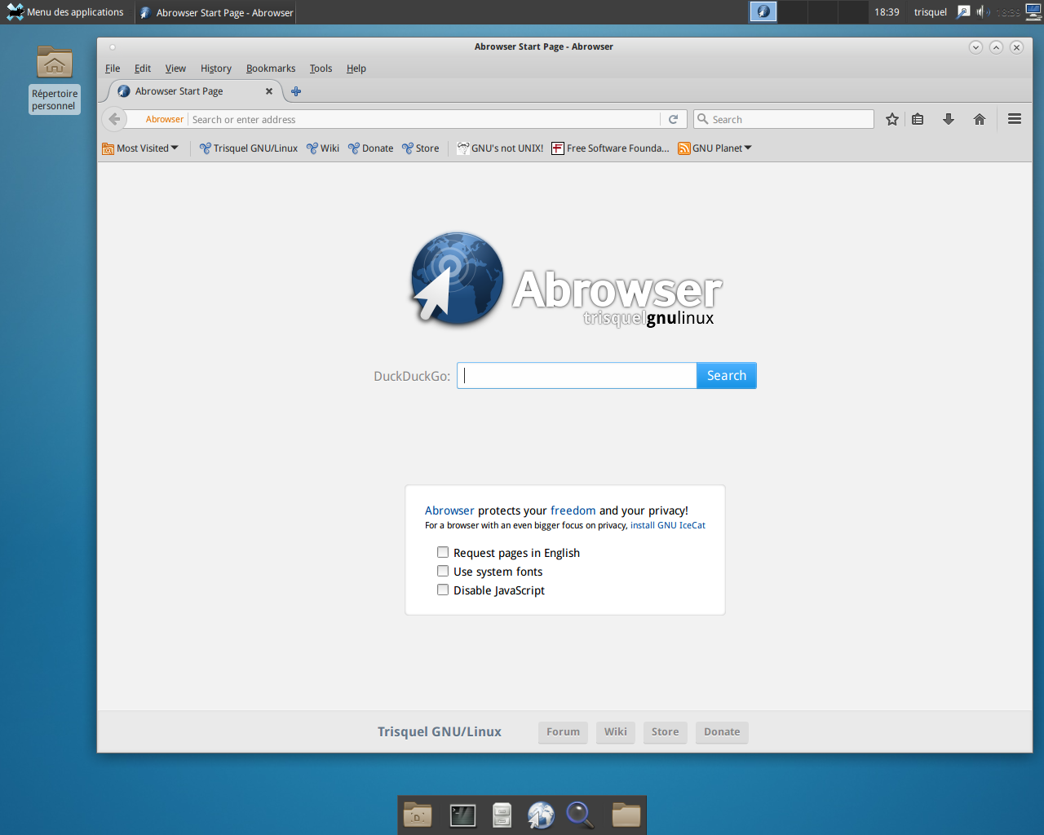The image size is (1044, 835).
Task: Enable Request pages in English checkbox
Action: click(443, 552)
